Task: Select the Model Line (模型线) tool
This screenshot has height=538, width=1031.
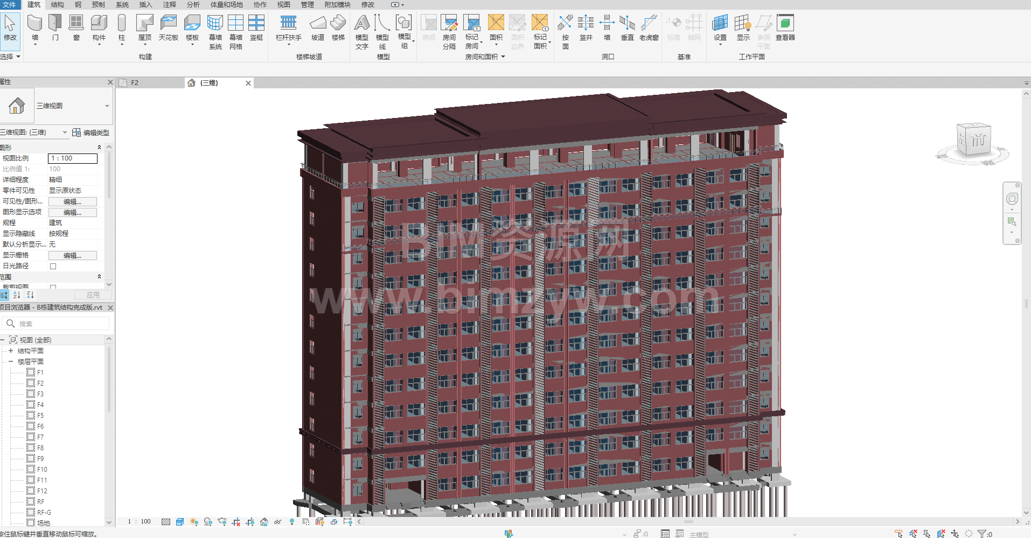Action: (x=382, y=32)
